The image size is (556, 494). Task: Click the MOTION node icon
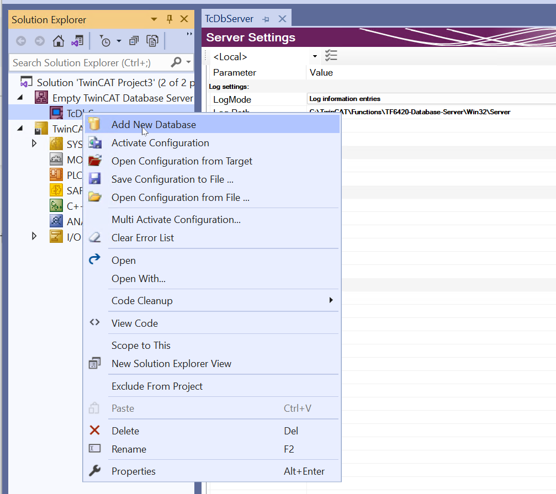[x=56, y=160]
